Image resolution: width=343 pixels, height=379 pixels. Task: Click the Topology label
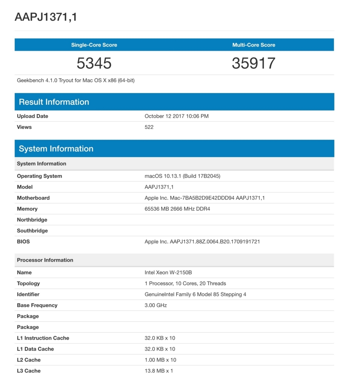pyautogui.click(x=28, y=284)
